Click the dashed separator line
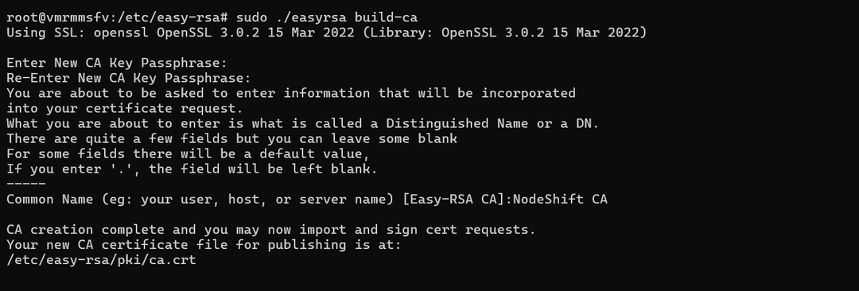This screenshot has height=291, width=859. tap(26, 184)
